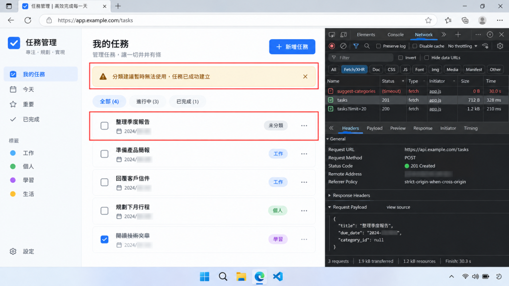This screenshot has width=509, height=286.
Task: Click the 新增任務 button
Action: pos(292,47)
